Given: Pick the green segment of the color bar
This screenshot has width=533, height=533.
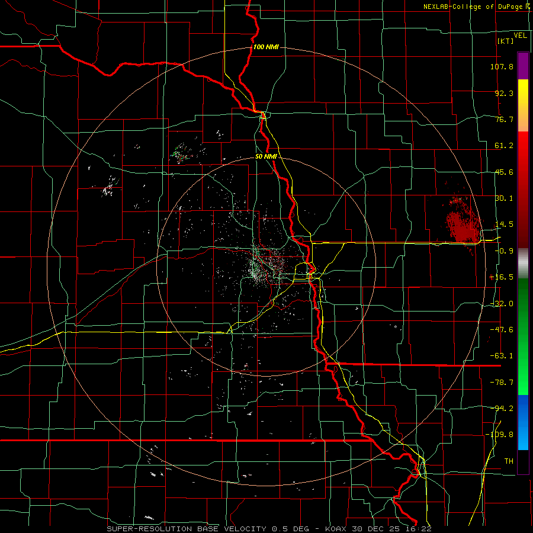Looking at the screenshot, I should (523, 337).
